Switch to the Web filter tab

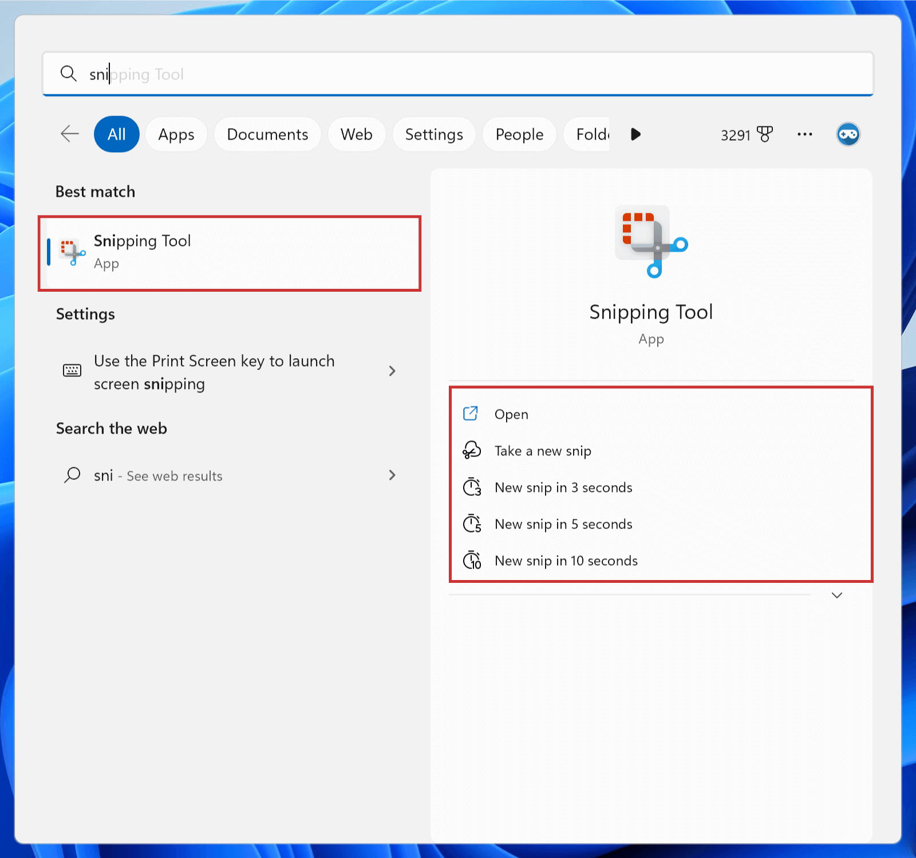357,134
